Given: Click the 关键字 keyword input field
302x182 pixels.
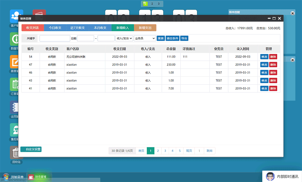Looking at the screenshot, I should [55, 38].
